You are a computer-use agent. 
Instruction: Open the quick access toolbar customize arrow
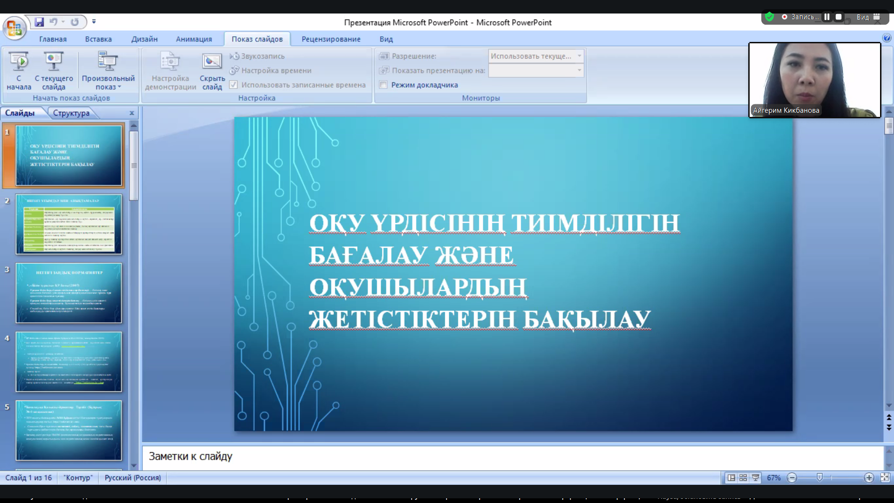(94, 21)
